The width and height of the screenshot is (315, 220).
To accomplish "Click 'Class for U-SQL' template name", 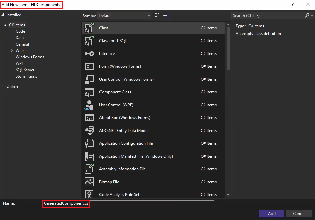I will pos(113,41).
